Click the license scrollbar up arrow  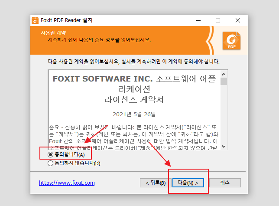(224, 74)
